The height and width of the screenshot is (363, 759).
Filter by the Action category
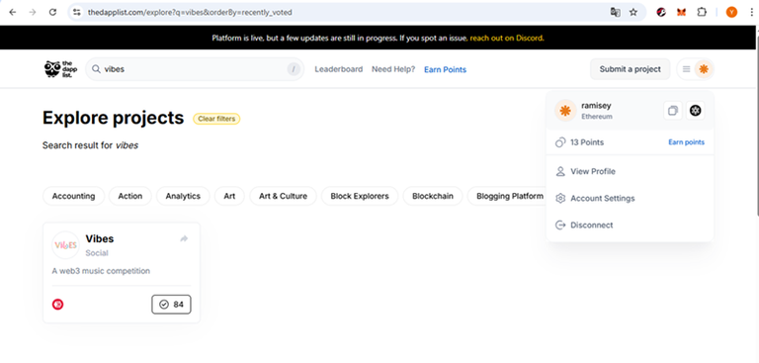pyautogui.click(x=130, y=196)
